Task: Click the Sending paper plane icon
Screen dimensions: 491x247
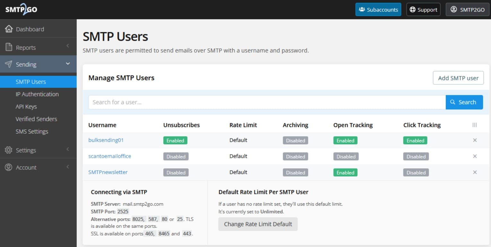Action: [9, 64]
